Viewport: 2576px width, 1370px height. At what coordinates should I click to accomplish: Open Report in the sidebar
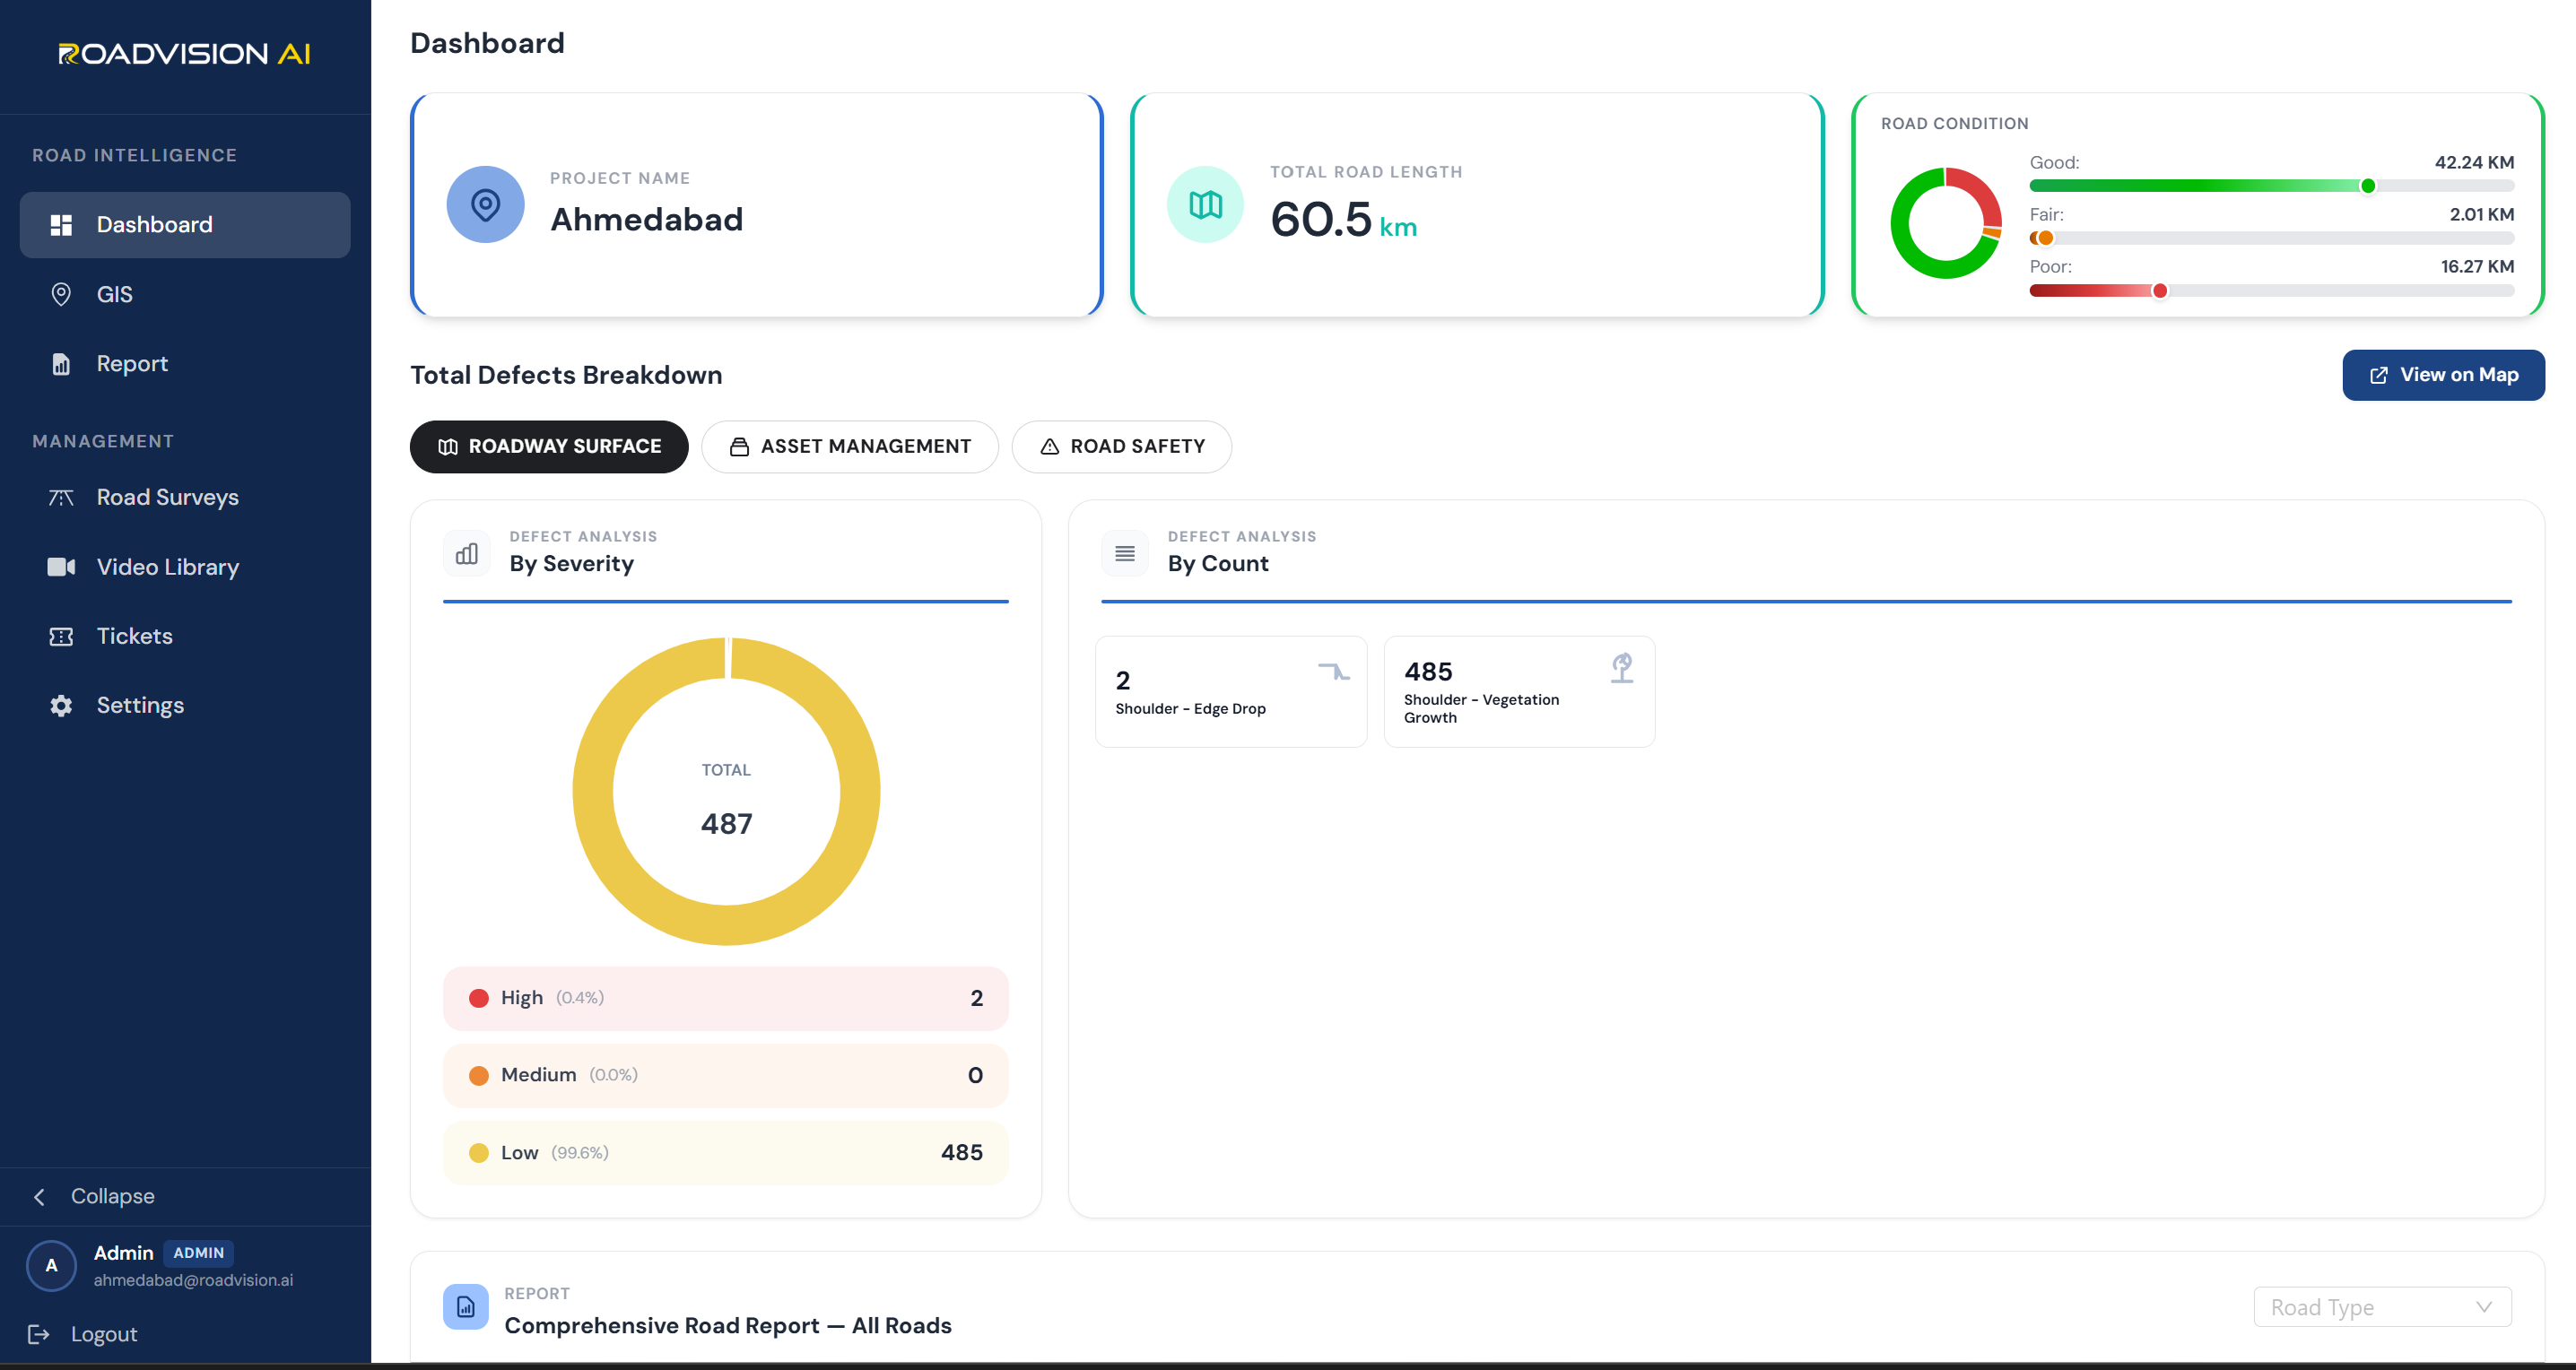coord(185,364)
